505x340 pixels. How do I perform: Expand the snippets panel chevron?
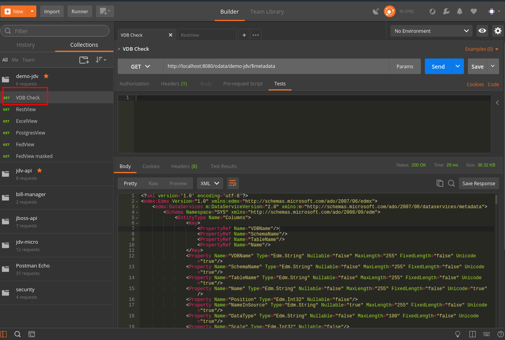click(497, 103)
